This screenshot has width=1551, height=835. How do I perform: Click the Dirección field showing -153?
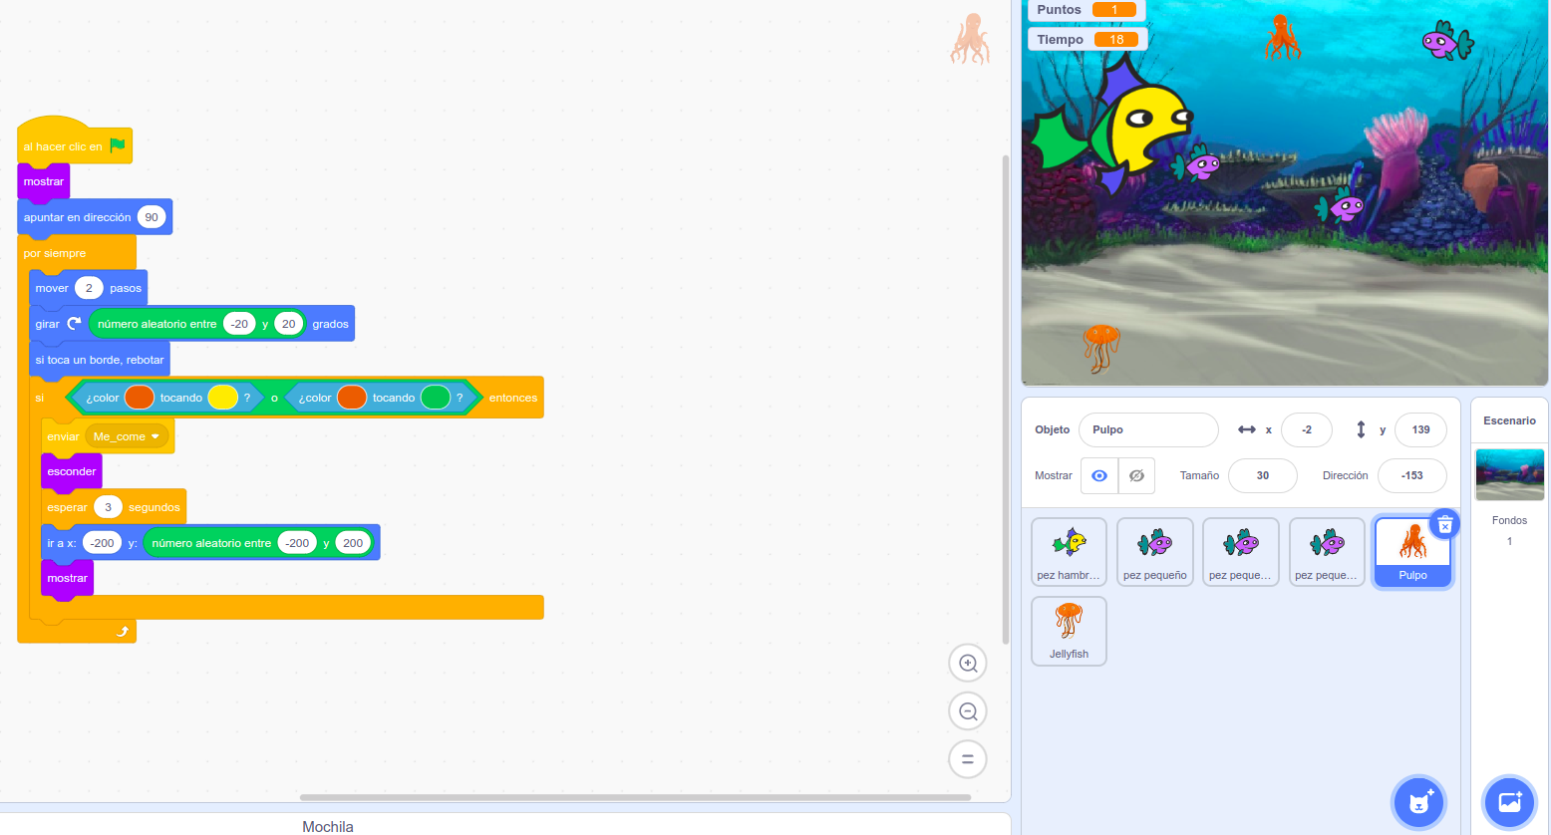tap(1411, 476)
